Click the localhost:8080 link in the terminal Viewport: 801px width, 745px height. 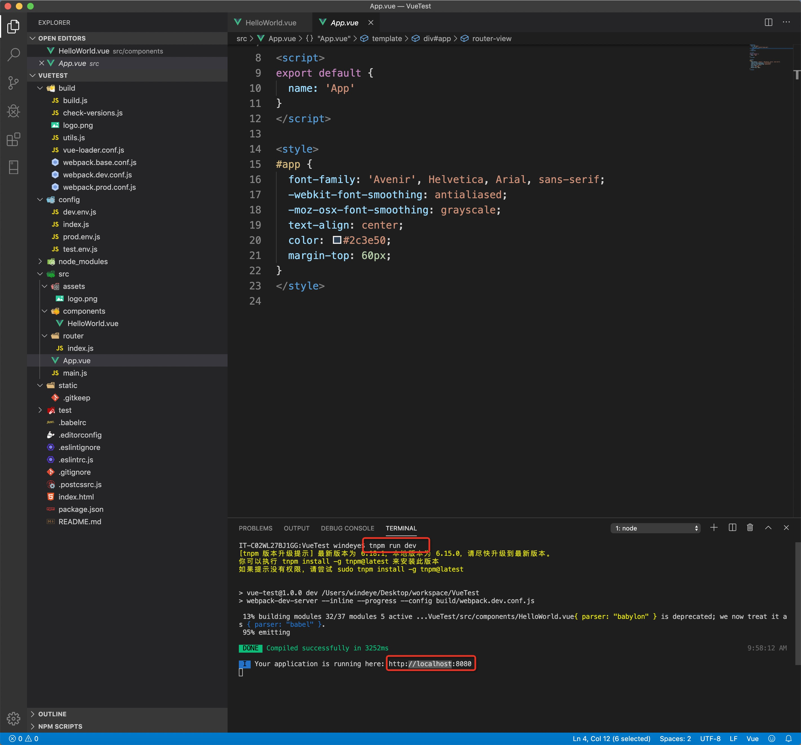[430, 664]
